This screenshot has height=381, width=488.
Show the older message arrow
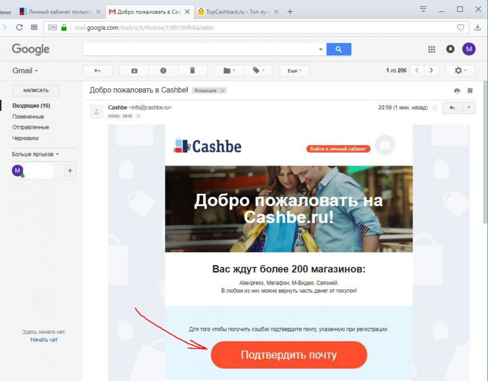click(x=432, y=70)
